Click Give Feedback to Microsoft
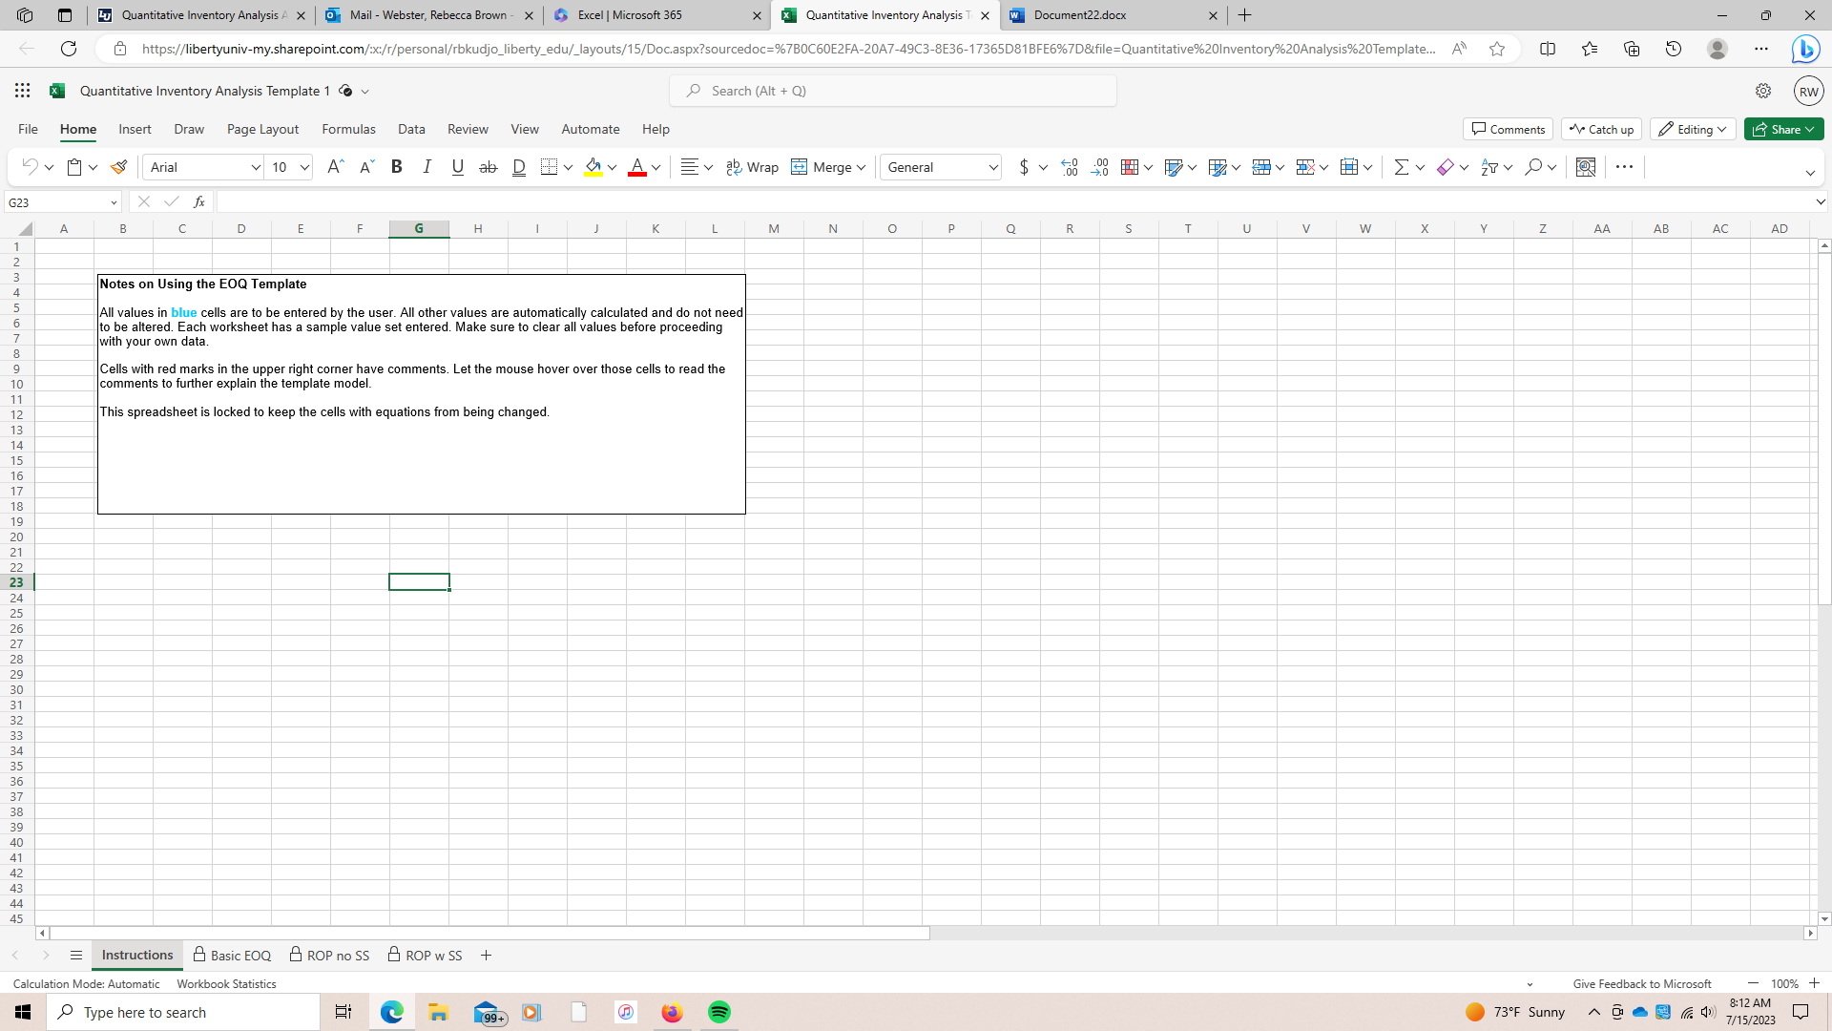The width and height of the screenshot is (1832, 1031). click(x=1642, y=983)
